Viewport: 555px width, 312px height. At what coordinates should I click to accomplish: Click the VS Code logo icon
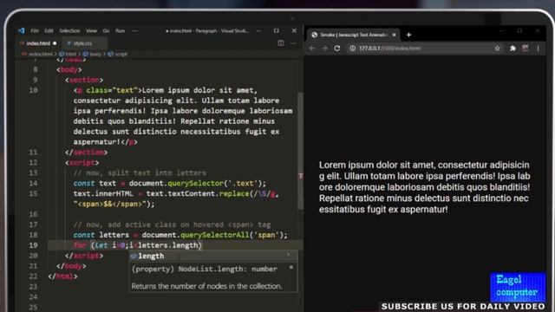[x=22, y=31]
